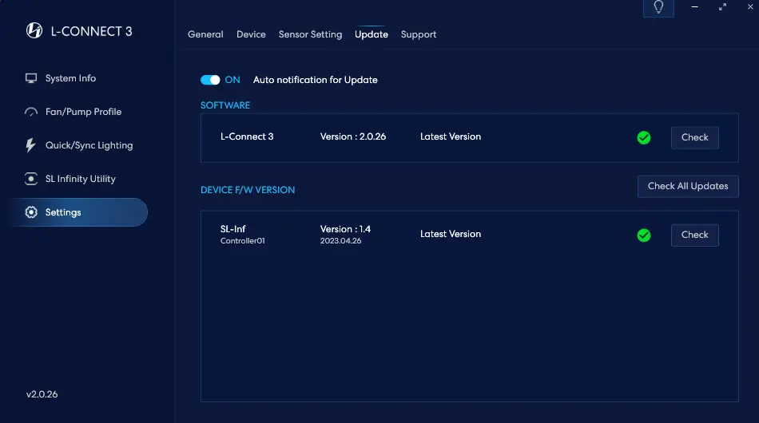Open the Support tab
759x423 pixels.
pos(418,35)
